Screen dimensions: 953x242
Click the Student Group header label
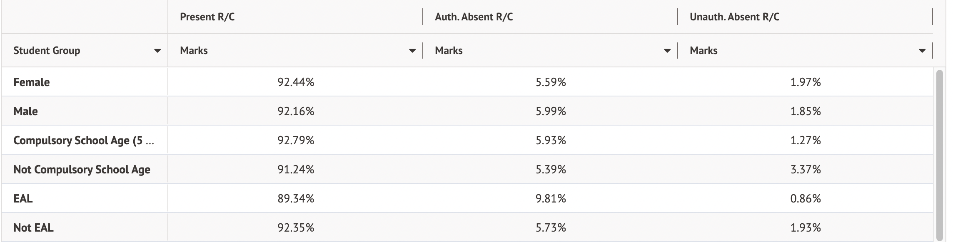click(47, 51)
